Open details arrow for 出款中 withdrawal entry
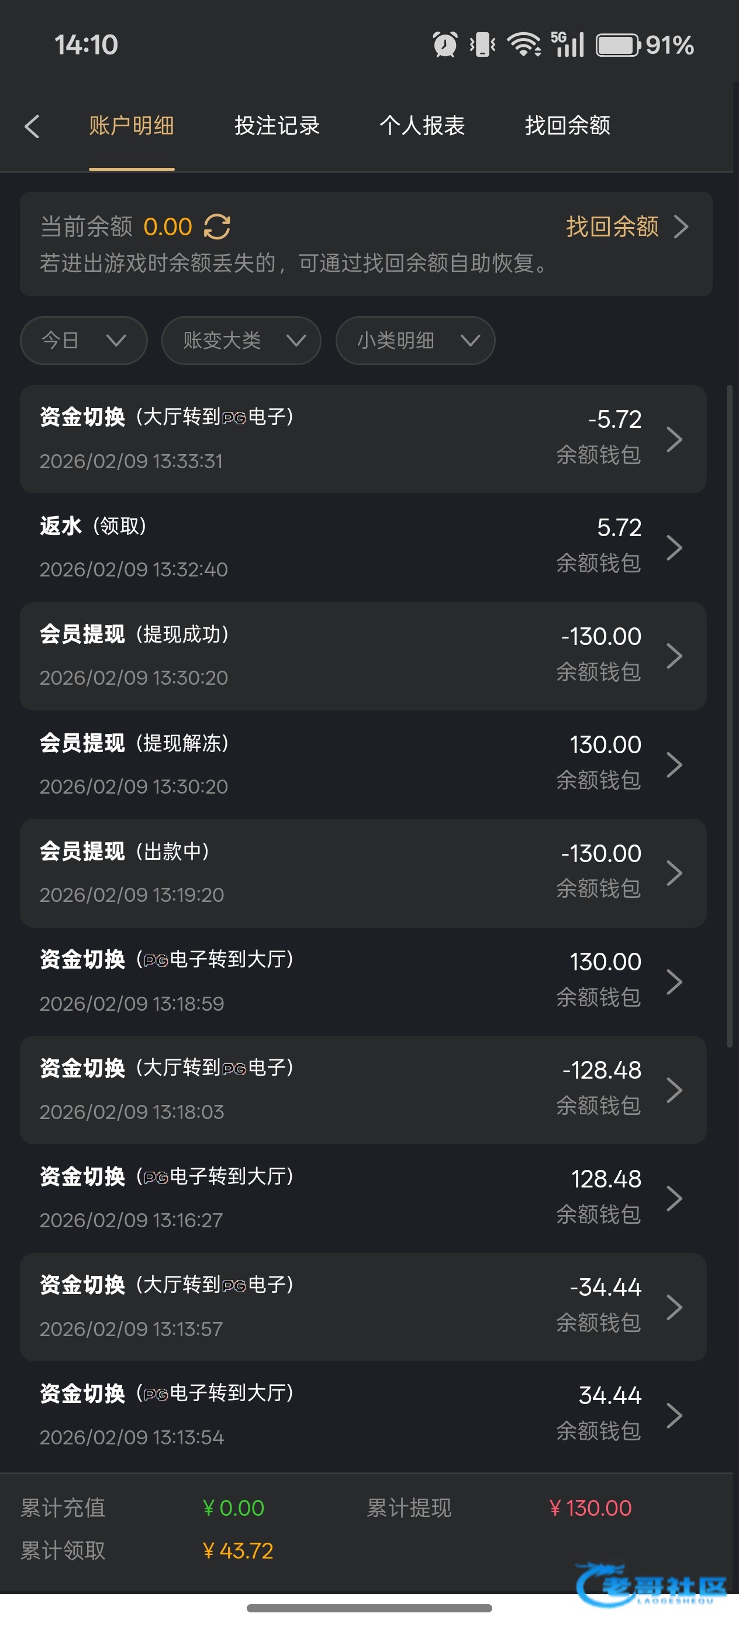This screenshot has height=1627, width=739. (x=674, y=874)
